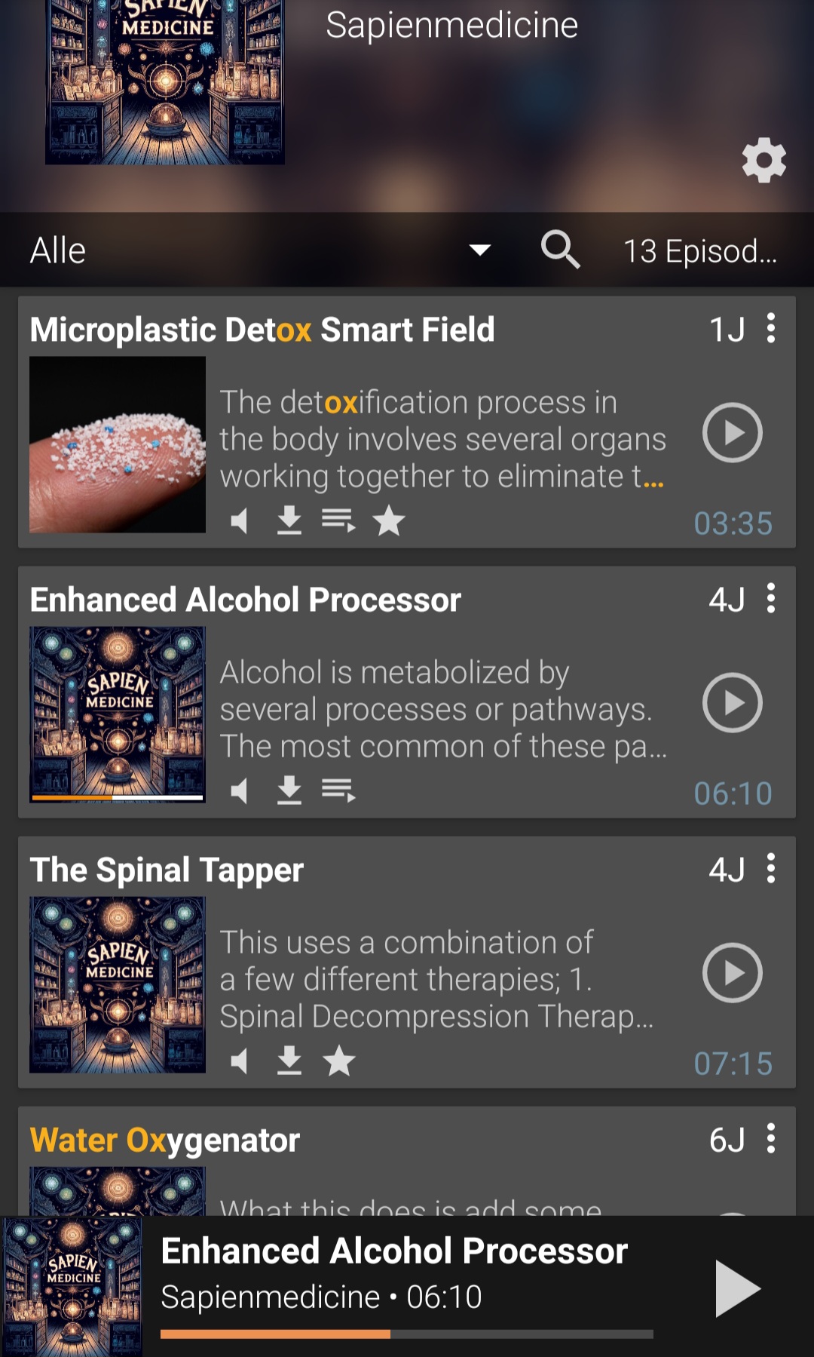Image resolution: width=814 pixels, height=1357 pixels.
Task: Open Microplastic Detox finger thumbnail
Action: coord(118,444)
